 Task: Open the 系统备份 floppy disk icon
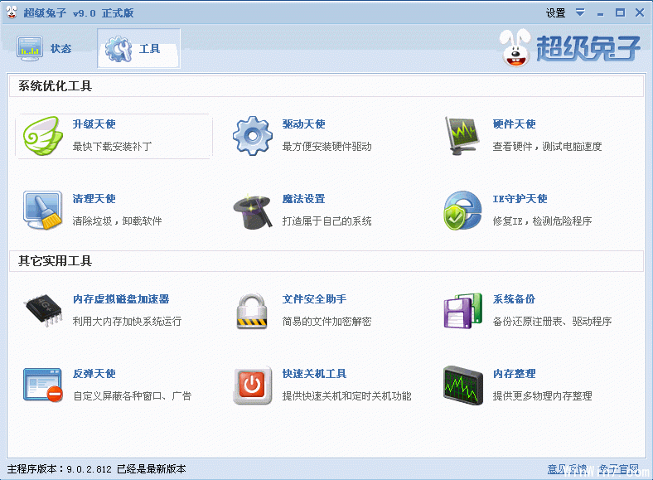click(462, 311)
